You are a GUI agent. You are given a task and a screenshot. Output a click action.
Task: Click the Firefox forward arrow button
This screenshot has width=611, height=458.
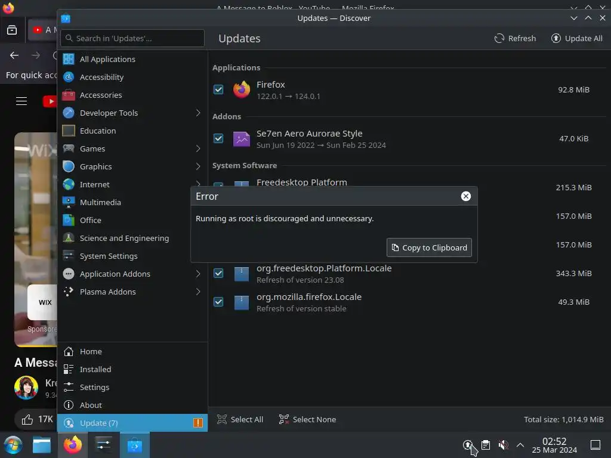(36, 55)
